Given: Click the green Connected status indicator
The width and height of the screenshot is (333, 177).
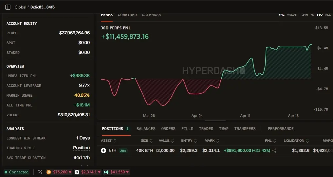Looking at the screenshot, I should coord(17,172).
